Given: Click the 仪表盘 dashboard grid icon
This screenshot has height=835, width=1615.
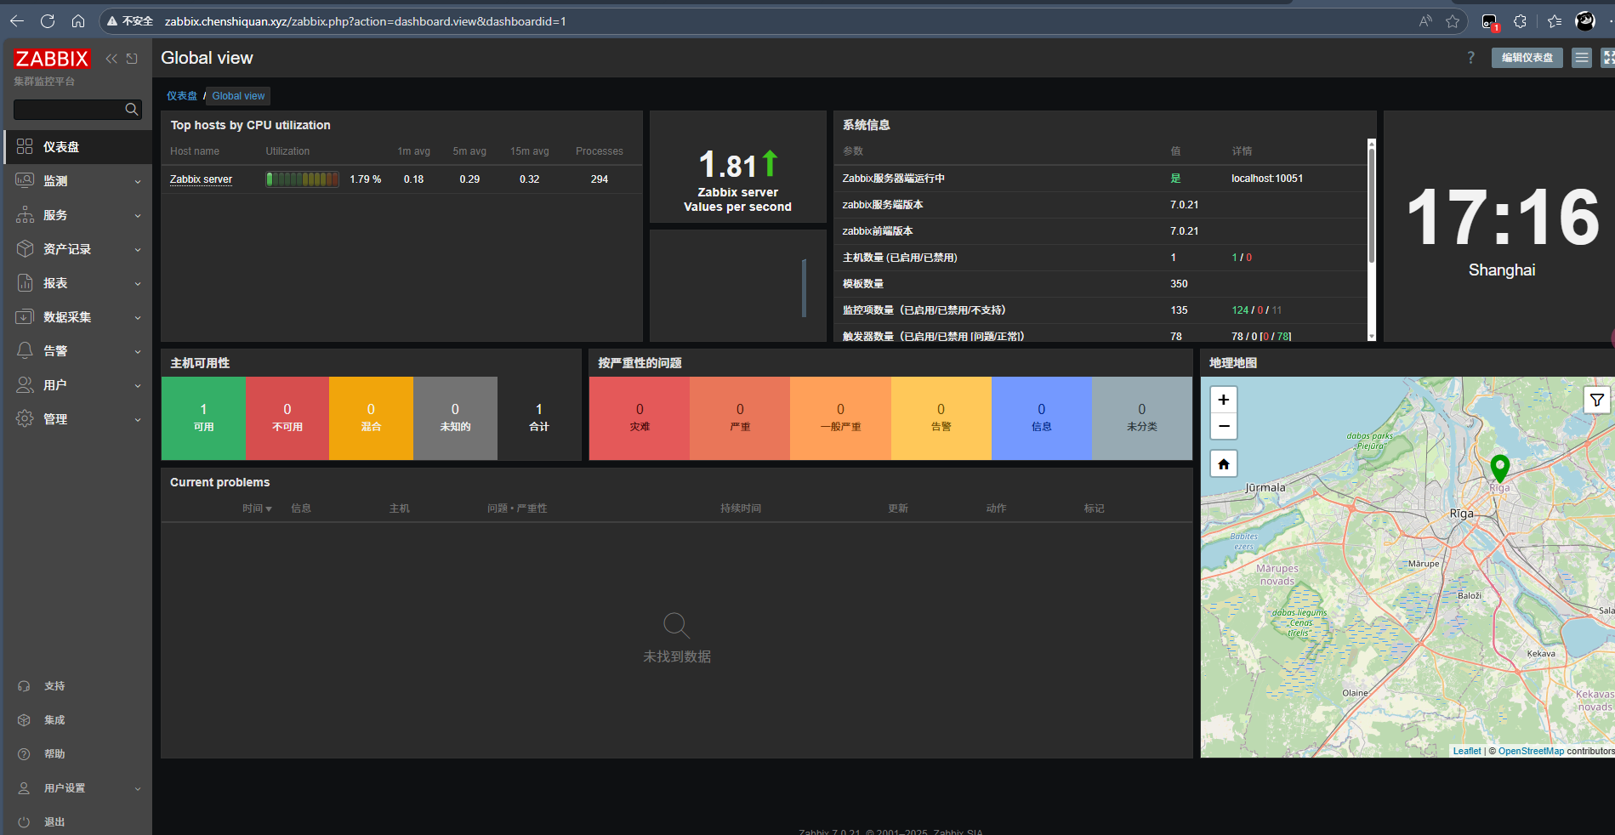Looking at the screenshot, I should pos(25,146).
